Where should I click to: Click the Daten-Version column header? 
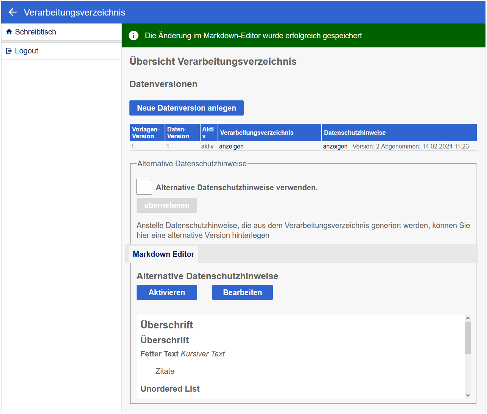[182, 133]
